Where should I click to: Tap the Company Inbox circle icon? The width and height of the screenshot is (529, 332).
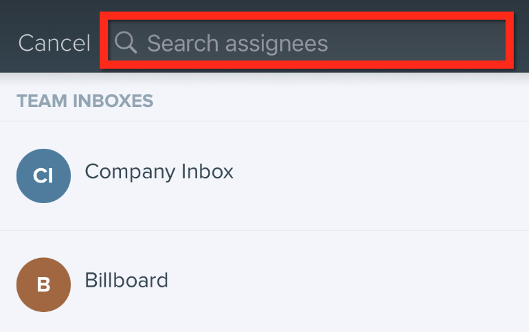[43, 176]
